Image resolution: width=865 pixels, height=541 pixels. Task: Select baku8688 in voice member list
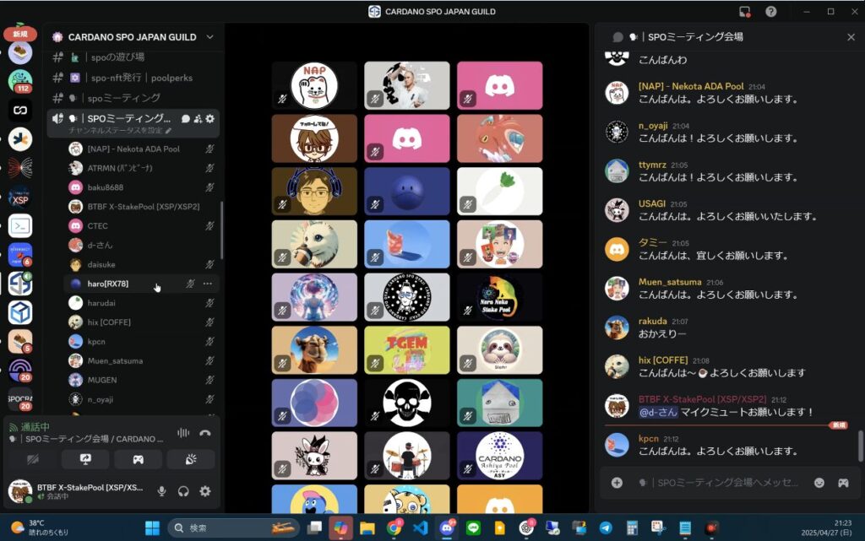142,187
